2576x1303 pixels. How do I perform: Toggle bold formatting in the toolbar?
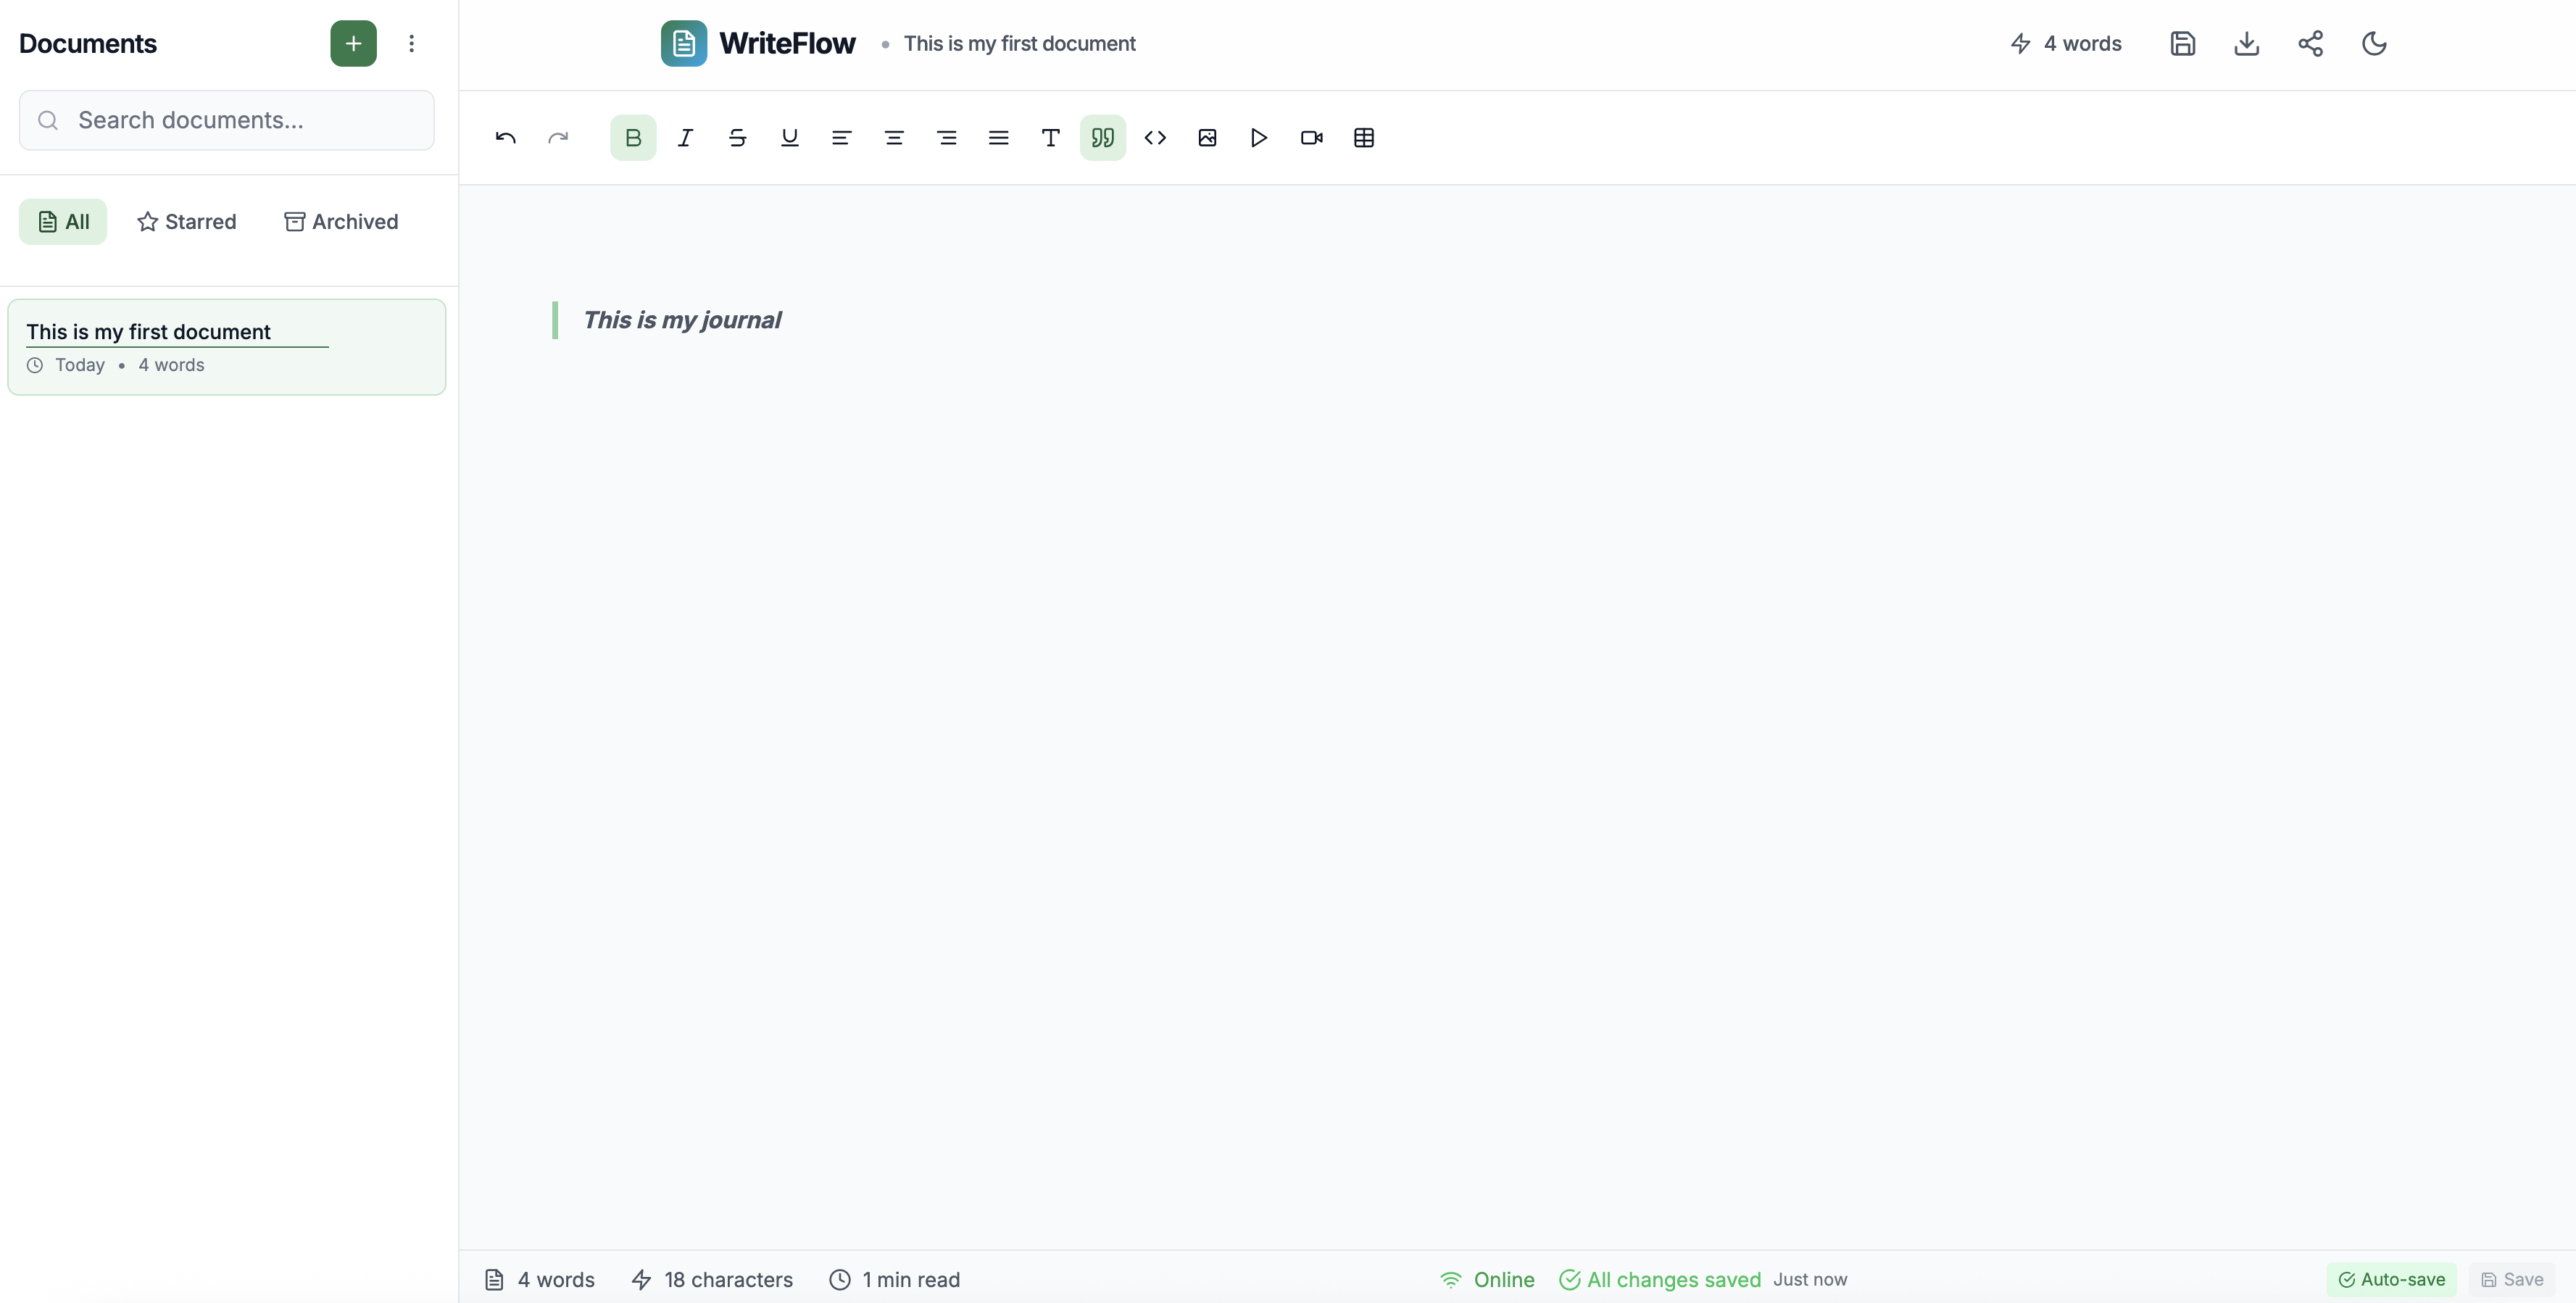pyautogui.click(x=633, y=137)
